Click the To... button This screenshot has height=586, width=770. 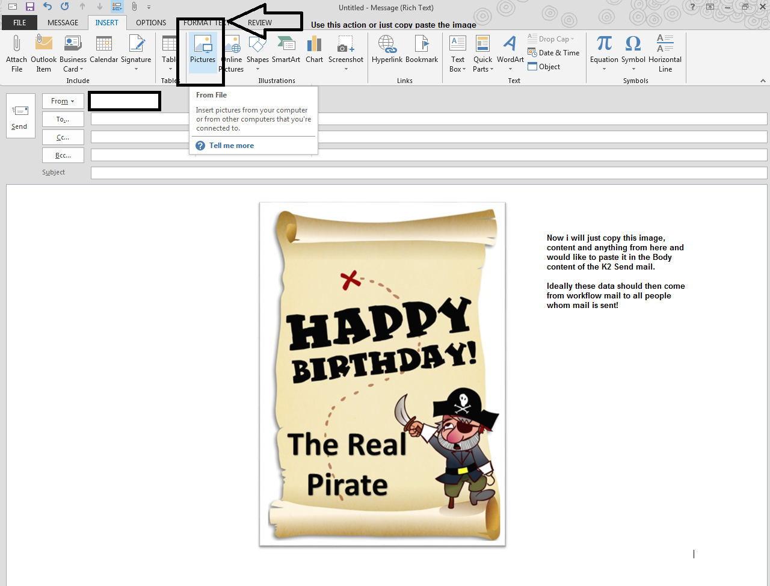pyautogui.click(x=63, y=119)
